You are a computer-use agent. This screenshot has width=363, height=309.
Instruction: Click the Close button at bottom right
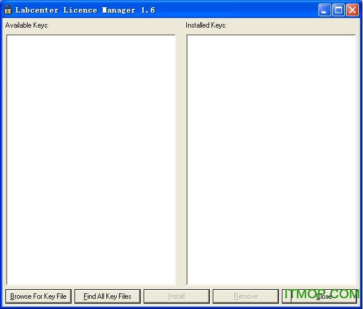tap(319, 296)
